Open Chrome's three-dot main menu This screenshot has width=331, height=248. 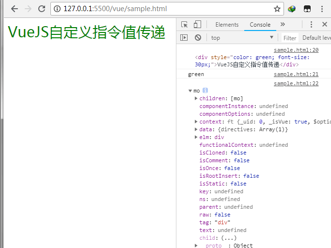(322, 9)
